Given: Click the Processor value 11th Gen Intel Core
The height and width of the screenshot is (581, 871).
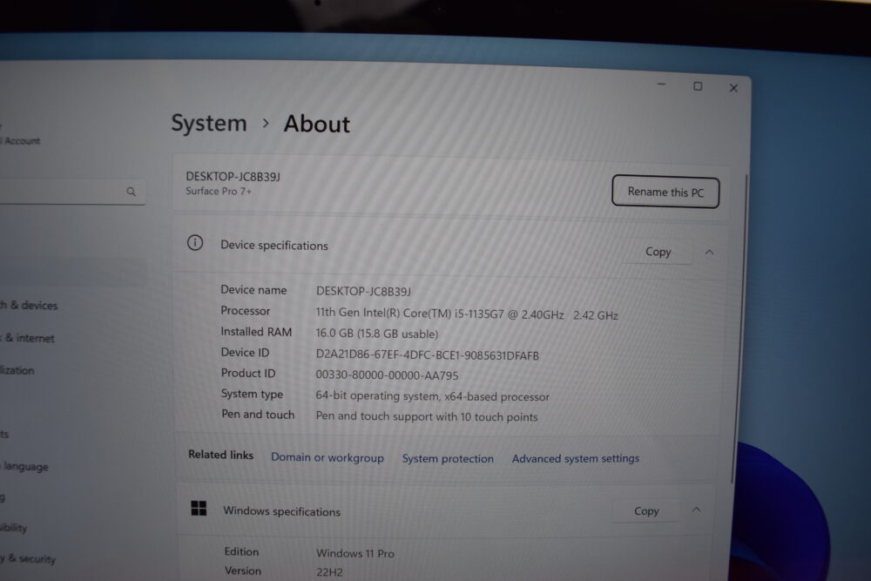Looking at the screenshot, I should click(x=467, y=314).
